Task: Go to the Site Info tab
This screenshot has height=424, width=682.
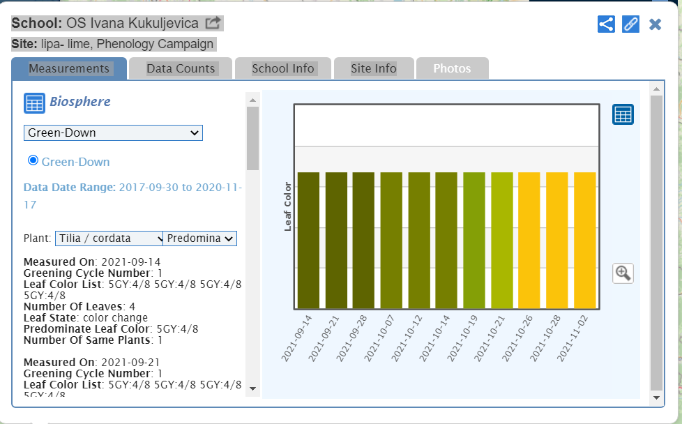Action: (373, 68)
